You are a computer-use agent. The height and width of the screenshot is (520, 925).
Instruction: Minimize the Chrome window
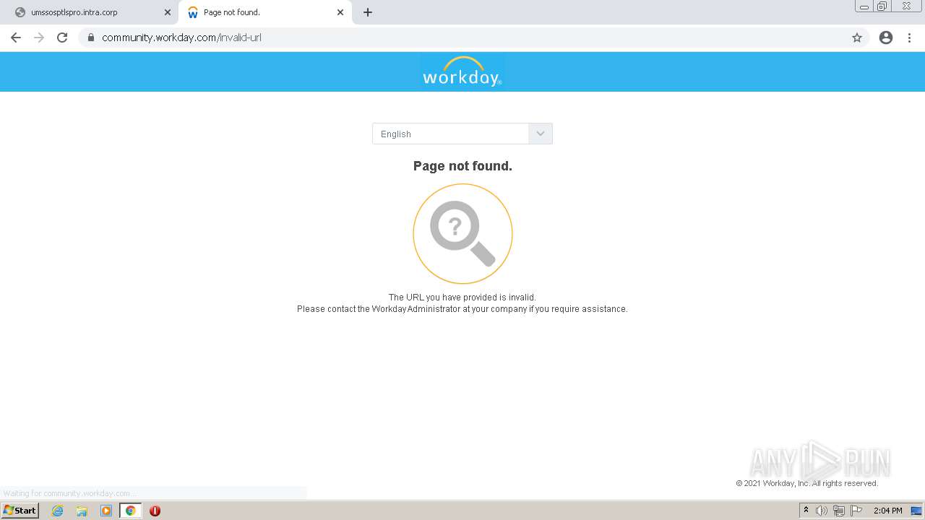(x=864, y=6)
